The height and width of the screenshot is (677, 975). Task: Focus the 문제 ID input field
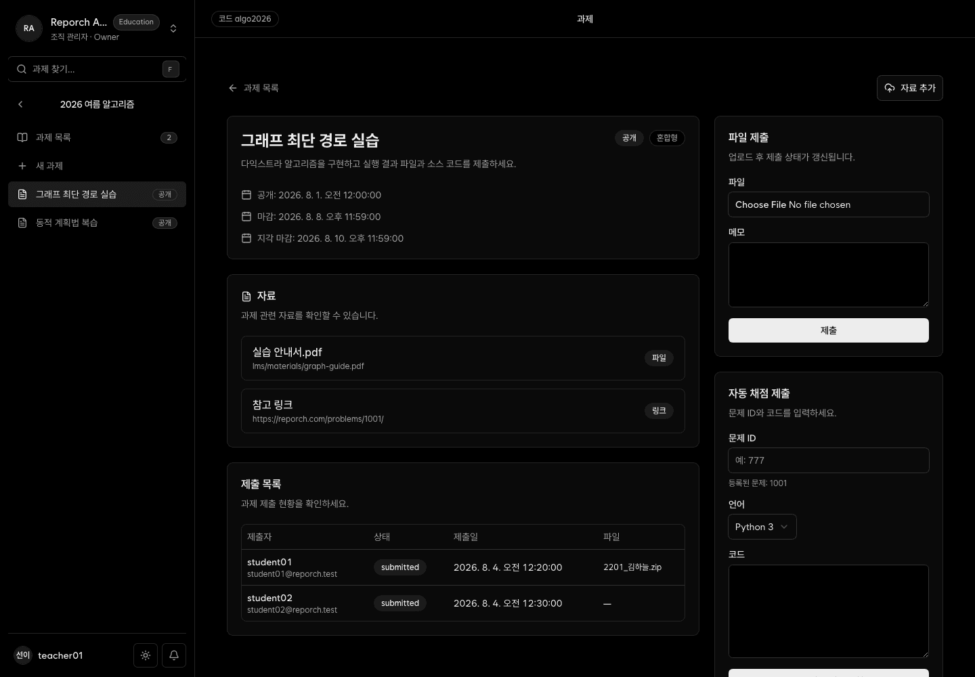[x=829, y=460]
